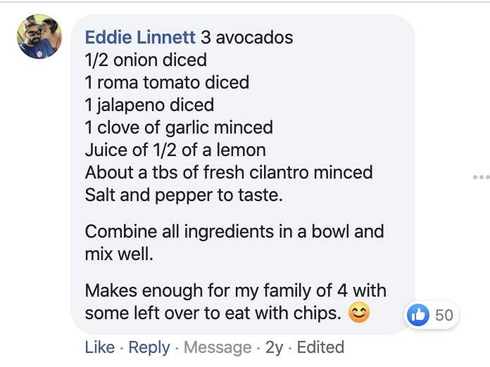Click the "Juice of 1/2 of a lemon" line
The image size is (490, 367).
(175, 150)
